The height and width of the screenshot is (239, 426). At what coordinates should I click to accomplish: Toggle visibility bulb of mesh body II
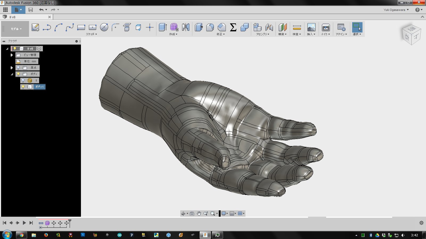[23, 80]
